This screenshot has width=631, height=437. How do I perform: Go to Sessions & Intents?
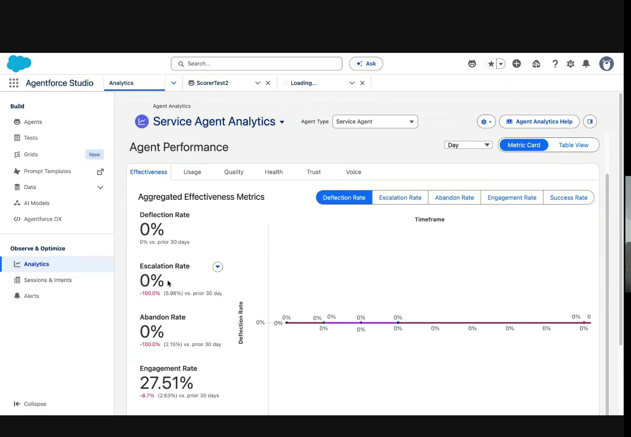pyautogui.click(x=48, y=280)
